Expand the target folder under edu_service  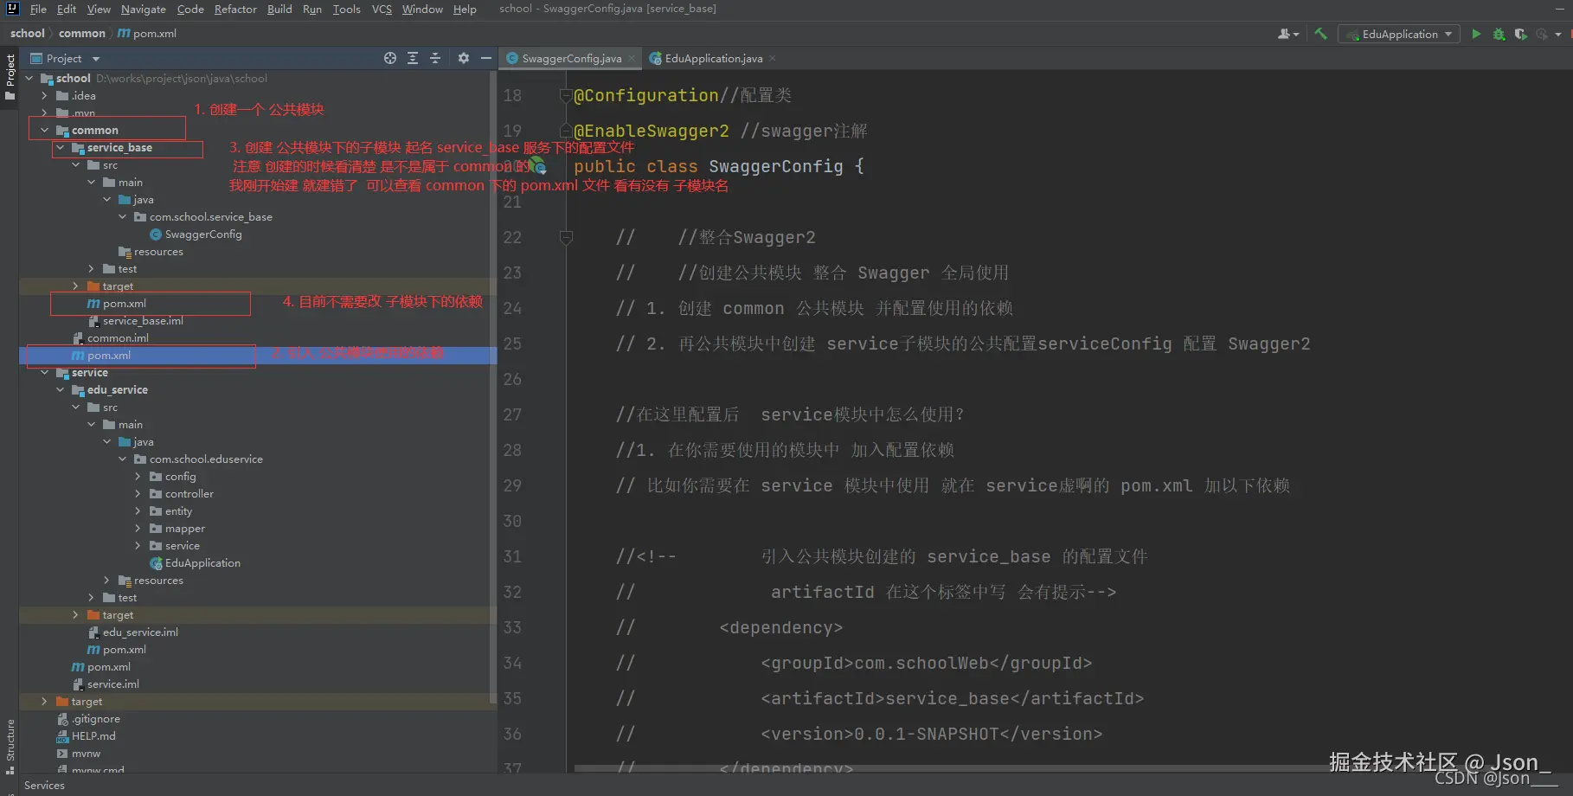75,615
